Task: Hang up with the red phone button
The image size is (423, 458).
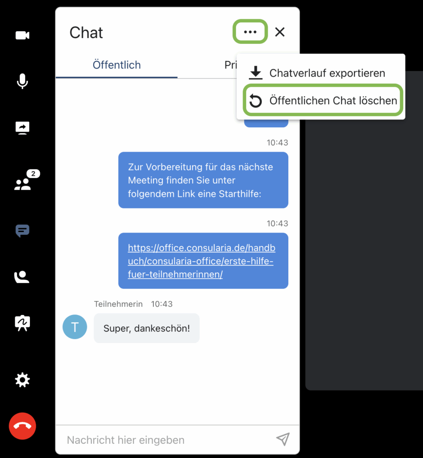Action: click(22, 426)
